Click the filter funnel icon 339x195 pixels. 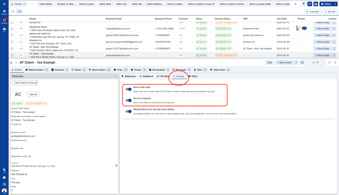pyautogui.click(x=304, y=4)
